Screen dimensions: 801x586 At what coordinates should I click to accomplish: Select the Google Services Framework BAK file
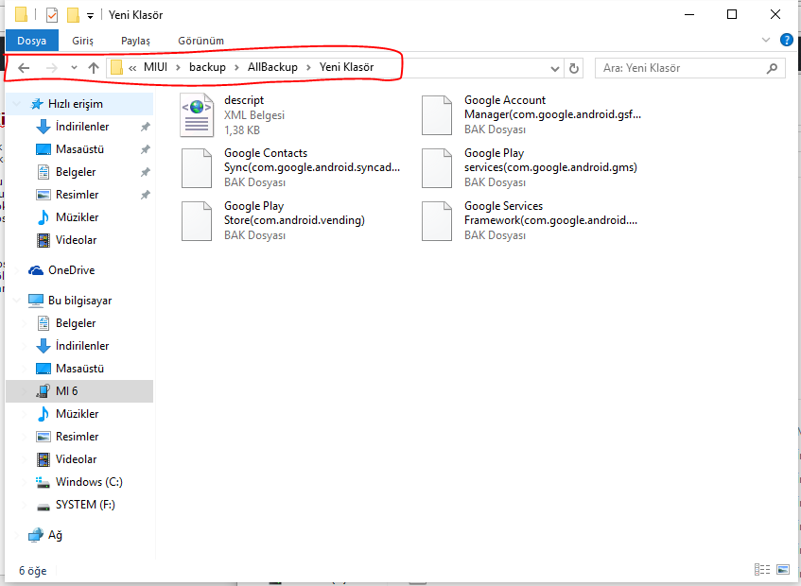click(531, 221)
